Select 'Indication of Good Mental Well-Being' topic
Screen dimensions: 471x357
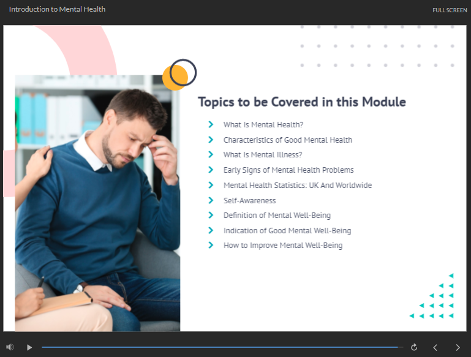(x=287, y=231)
